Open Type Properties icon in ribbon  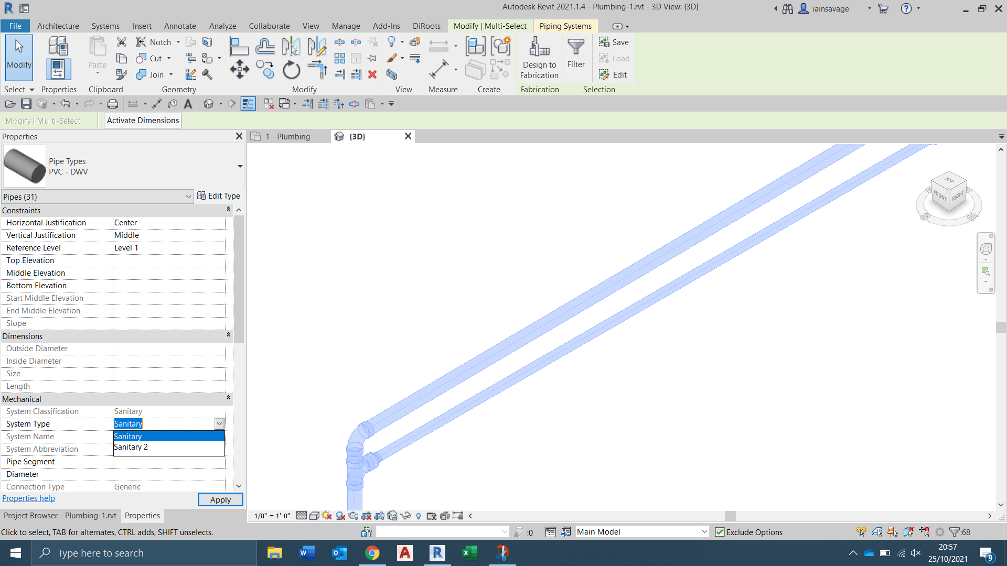click(58, 46)
